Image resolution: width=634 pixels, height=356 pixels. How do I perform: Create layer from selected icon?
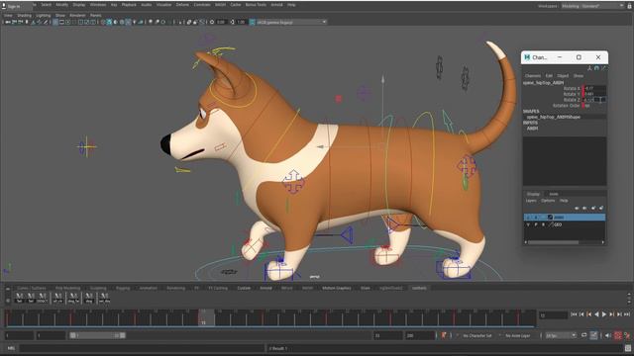tap(601, 208)
